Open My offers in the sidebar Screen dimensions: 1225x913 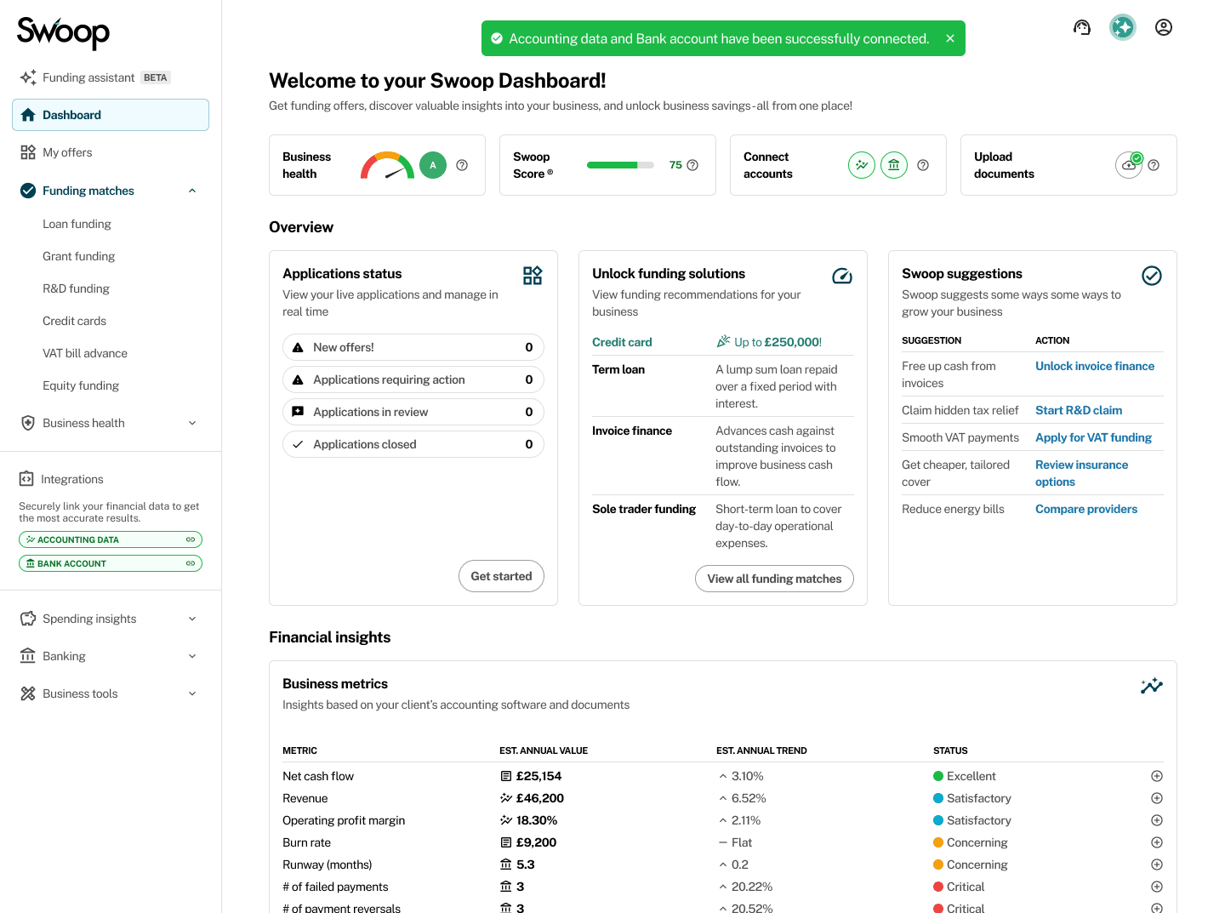[67, 152]
